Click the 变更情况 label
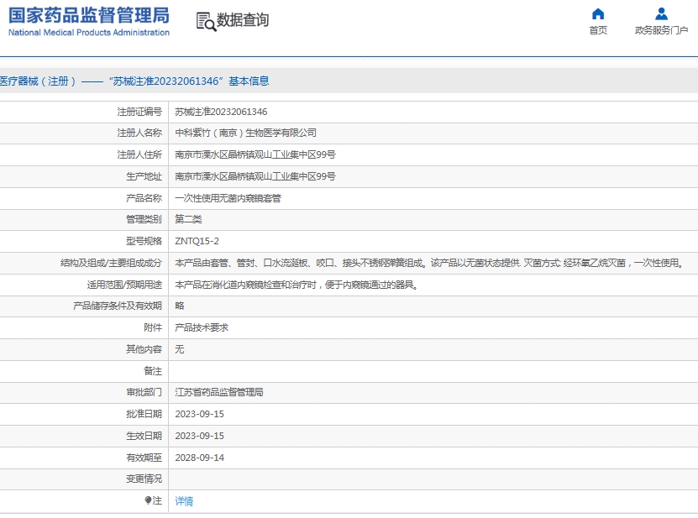Viewport: 698px width, 518px height. pyautogui.click(x=144, y=479)
